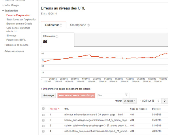Check the box for priority 2 row
Viewport: 173px width, 135px height.
[43, 120]
